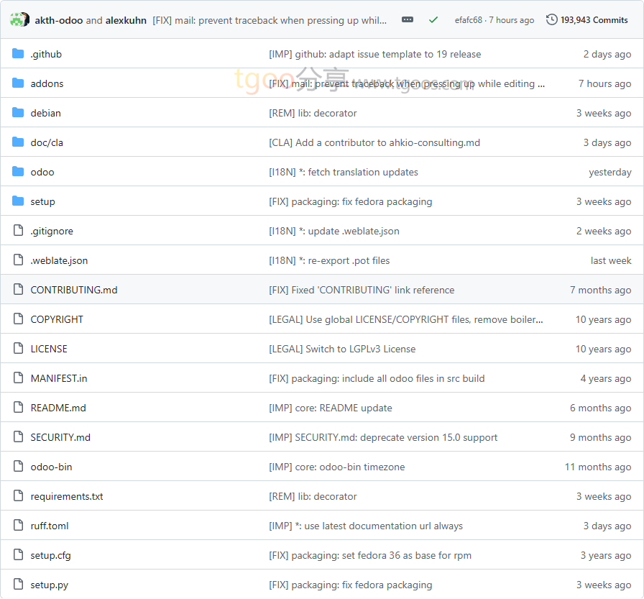Click the .github folder icon

[x=18, y=54]
